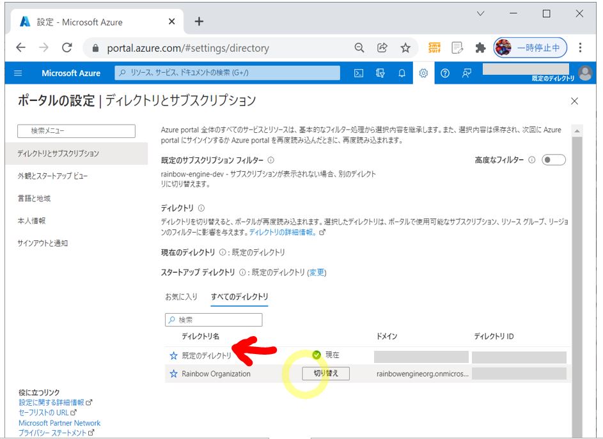
Task: Click the 変更 startup directory link
Action: coord(317,273)
